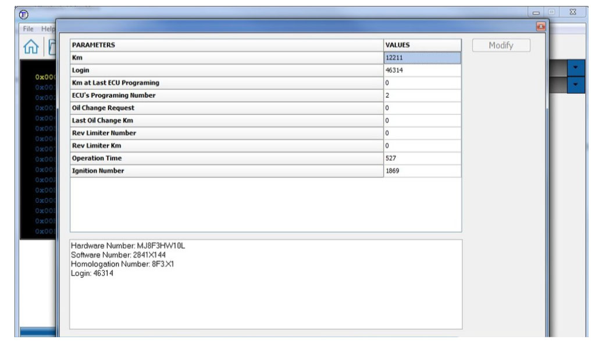Select the Km value field showing 12211
Screen dimensions: 602x350
pos(422,58)
